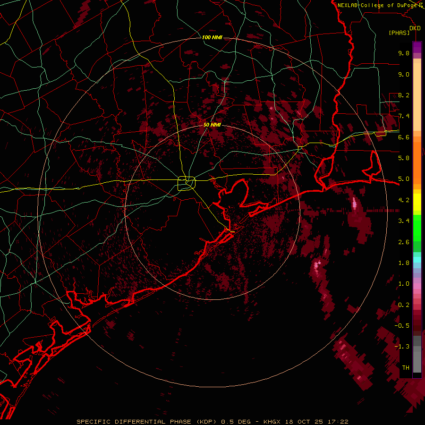Click the 7.4 value on the color scale
425x425 pixels.
point(404,116)
